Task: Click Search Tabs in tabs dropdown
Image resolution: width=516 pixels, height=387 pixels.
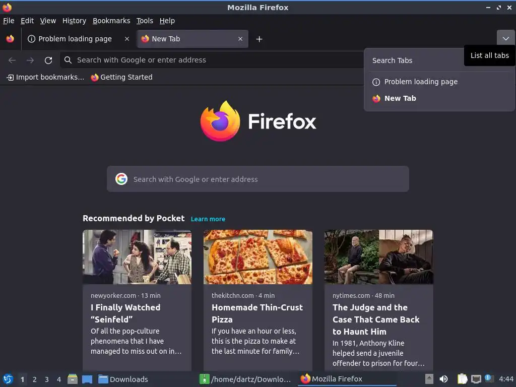Action: tap(392, 60)
